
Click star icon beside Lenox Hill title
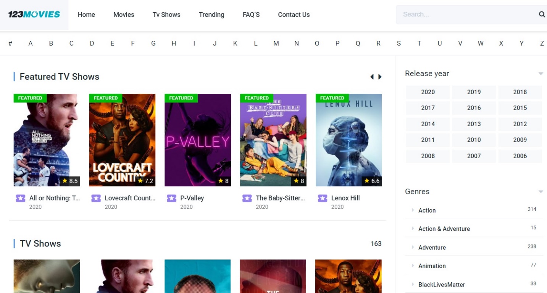[323, 198]
